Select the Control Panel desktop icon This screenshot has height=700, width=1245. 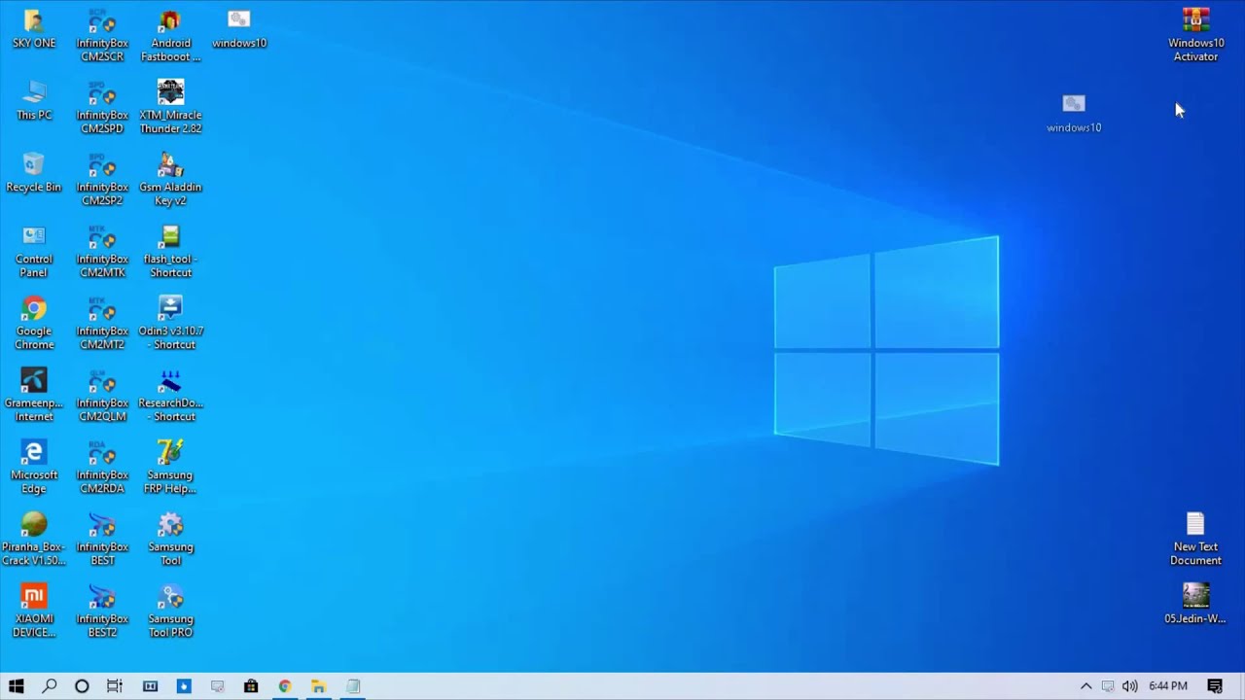pos(34,252)
